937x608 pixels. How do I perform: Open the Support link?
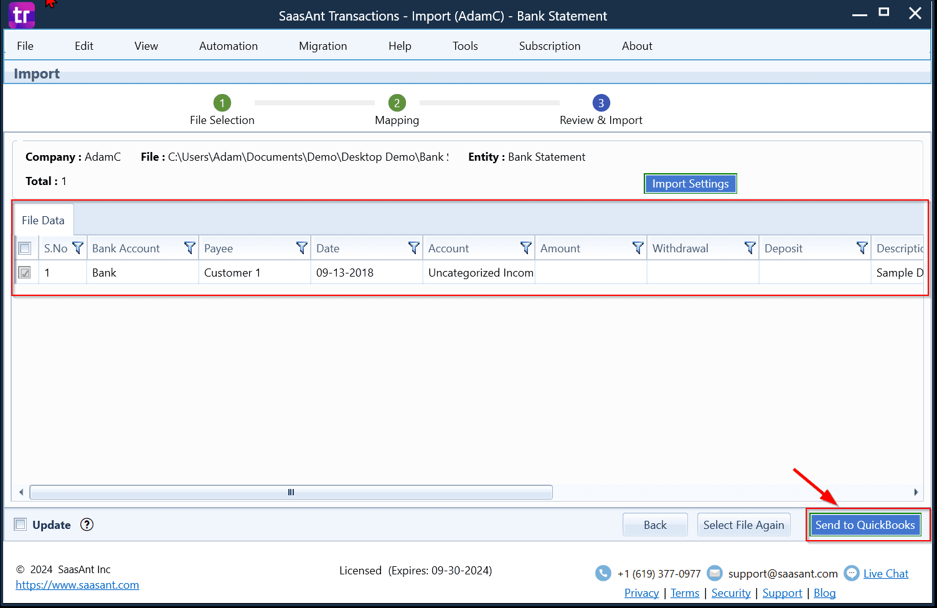782,593
